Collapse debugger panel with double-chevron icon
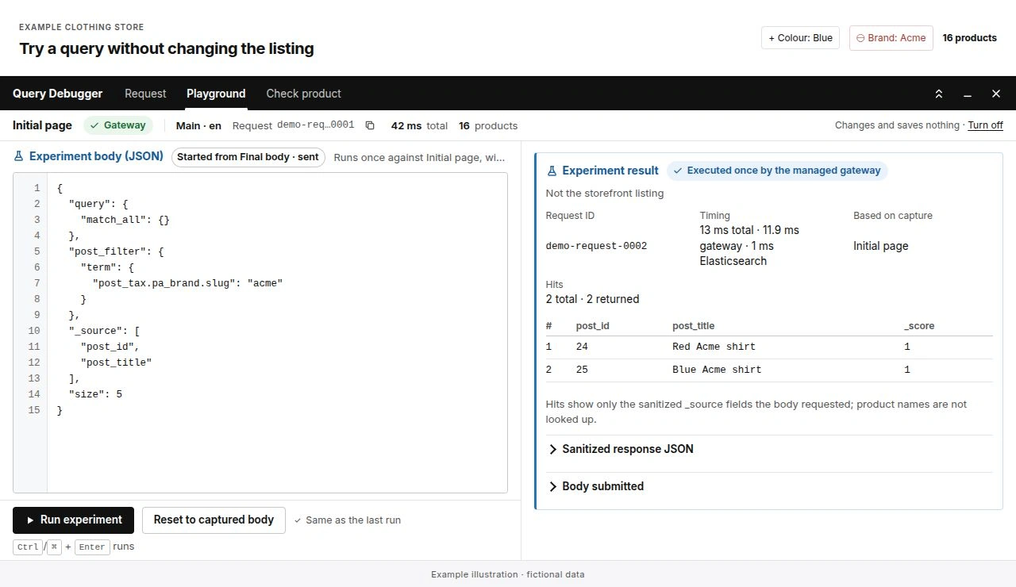1016x587 pixels. [x=939, y=94]
